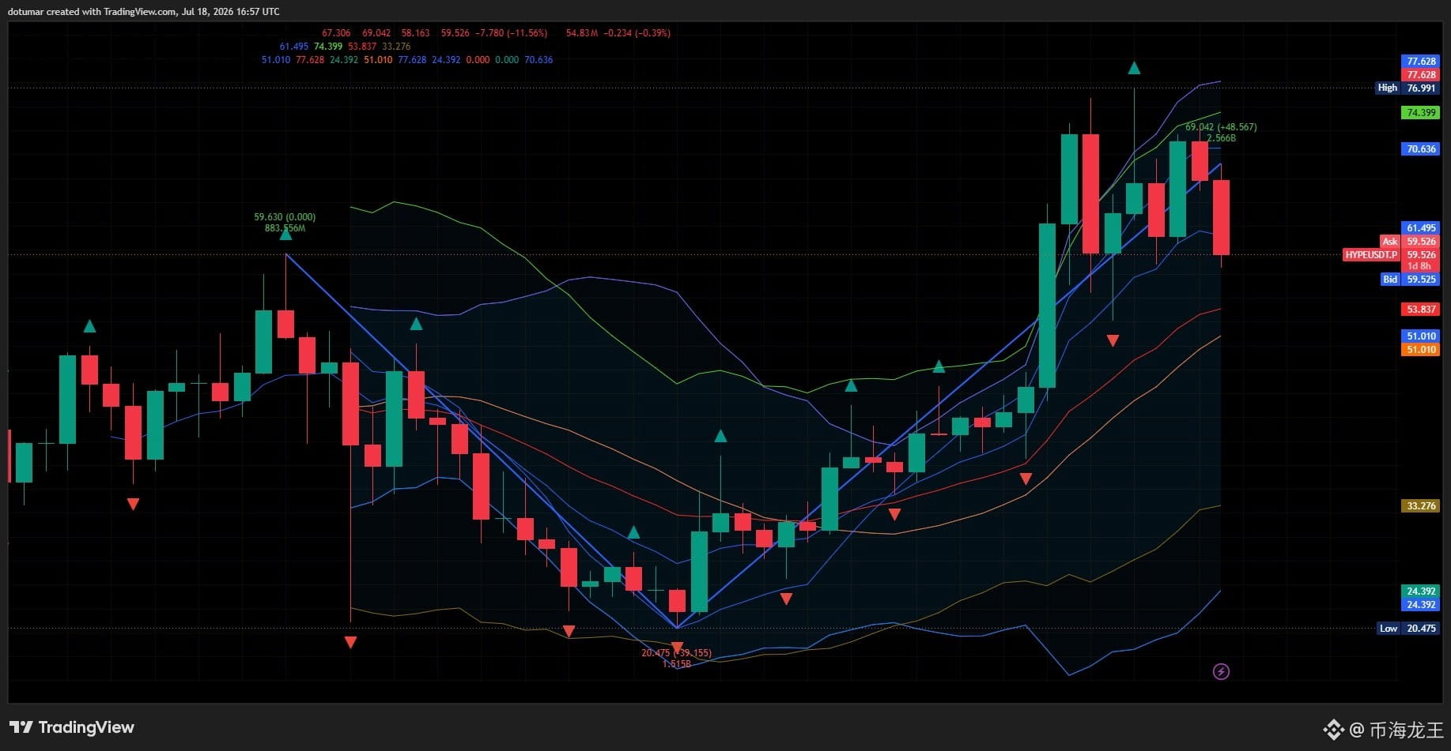The height and width of the screenshot is (751, 1451).
Task: Click the Ask 59.526 price label
Action: click(1410, 242)
